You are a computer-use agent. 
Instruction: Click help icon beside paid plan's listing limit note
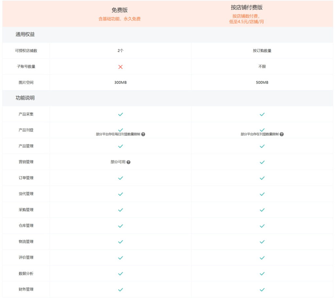[x=282, y=134]
